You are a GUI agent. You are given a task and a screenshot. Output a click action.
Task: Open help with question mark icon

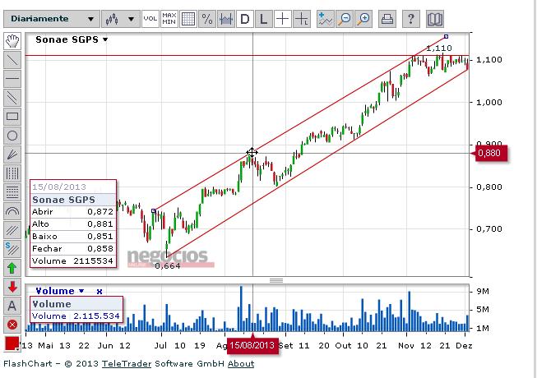[x=410, y=19]
